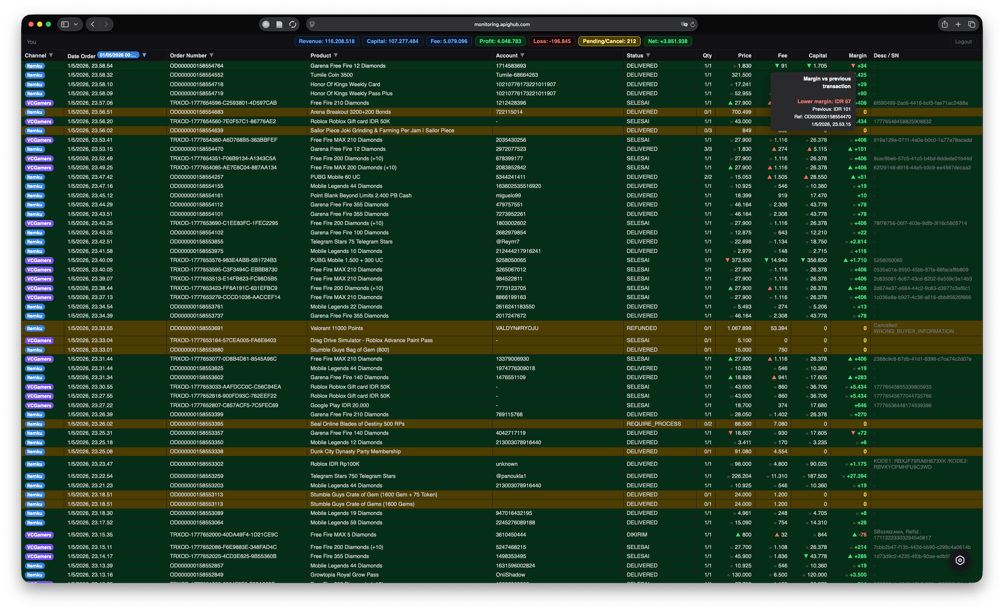1004x611 pixels.
Task: Open the Order Number column filter
Action: click(x=211, y=56)
